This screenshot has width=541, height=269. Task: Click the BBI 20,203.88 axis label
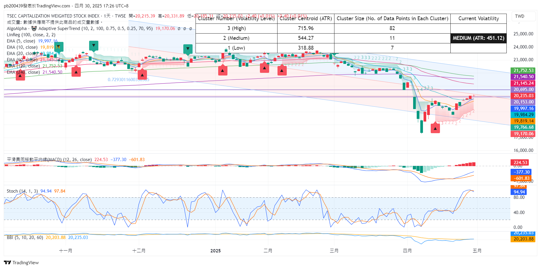pyautogui.click(x=523, y=239)
